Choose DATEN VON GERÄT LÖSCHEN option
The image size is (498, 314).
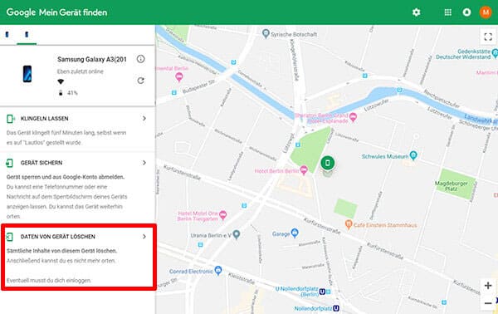click(58, 237)
